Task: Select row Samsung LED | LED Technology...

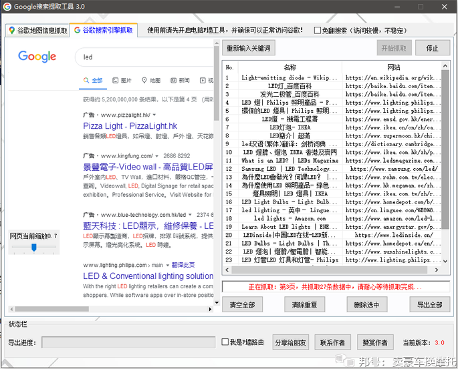Action: tap(332, 169)
